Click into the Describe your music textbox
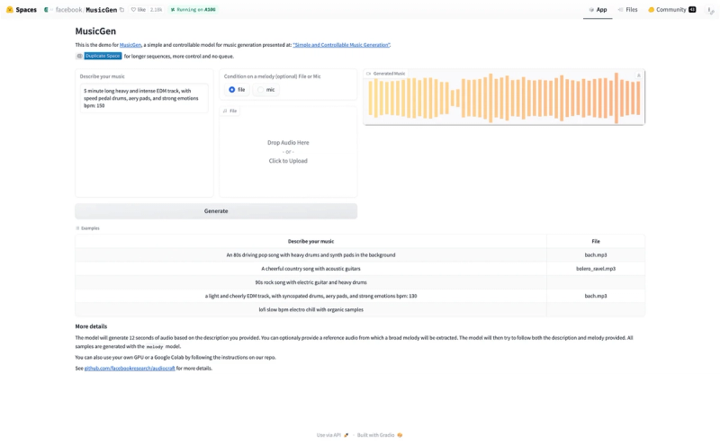 [x=144, y=98]
